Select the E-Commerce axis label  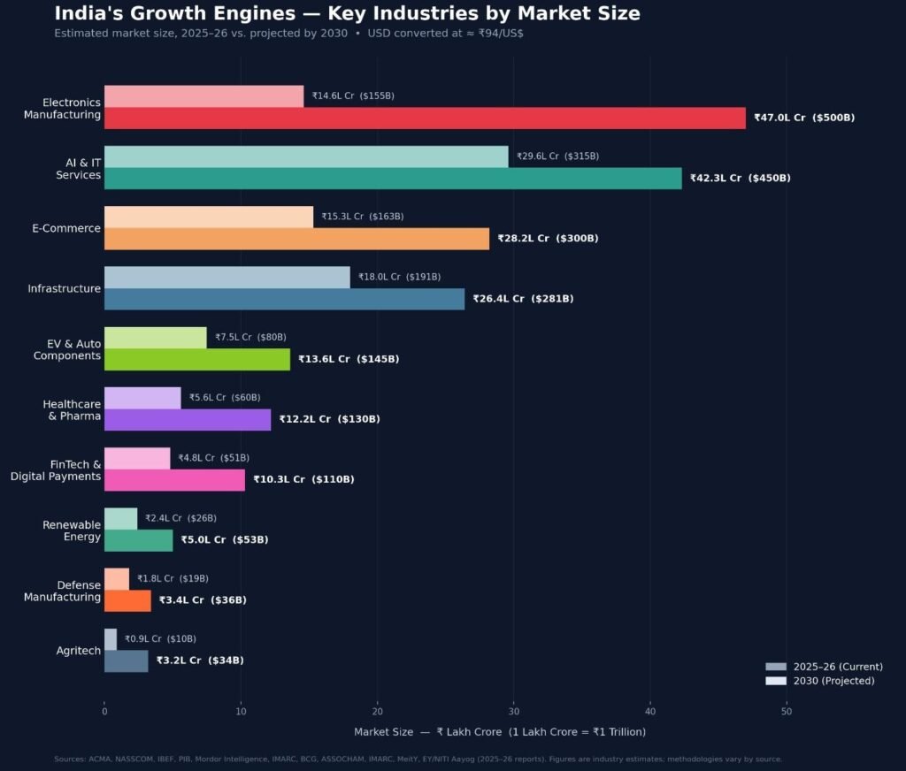(x=66, y=228)
